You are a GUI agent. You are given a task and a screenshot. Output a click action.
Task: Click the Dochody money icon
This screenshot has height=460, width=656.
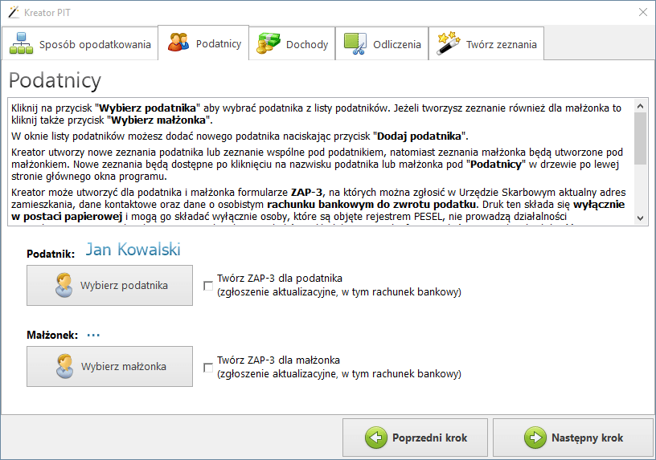tap(268, 45)
